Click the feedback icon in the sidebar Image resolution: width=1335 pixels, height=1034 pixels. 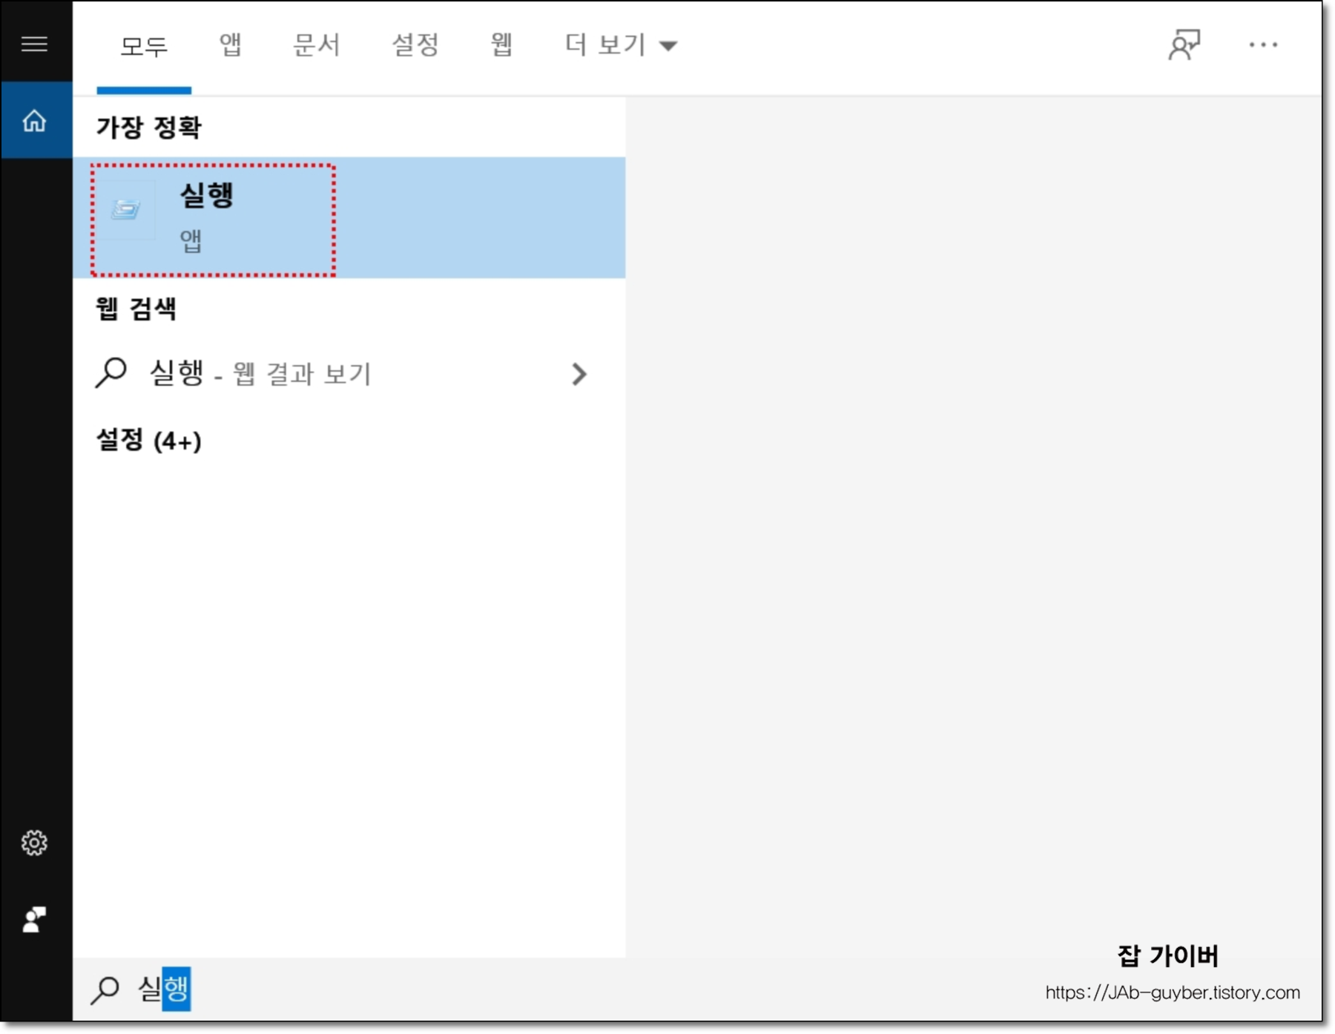(x=35, y=921)
